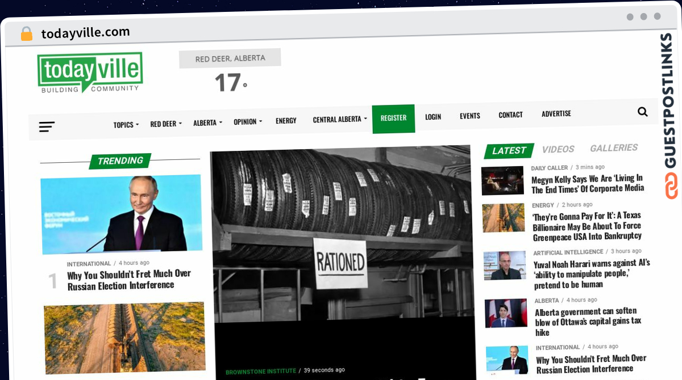Click the Megyn Kelly article thumbnail

click(502, 180)
